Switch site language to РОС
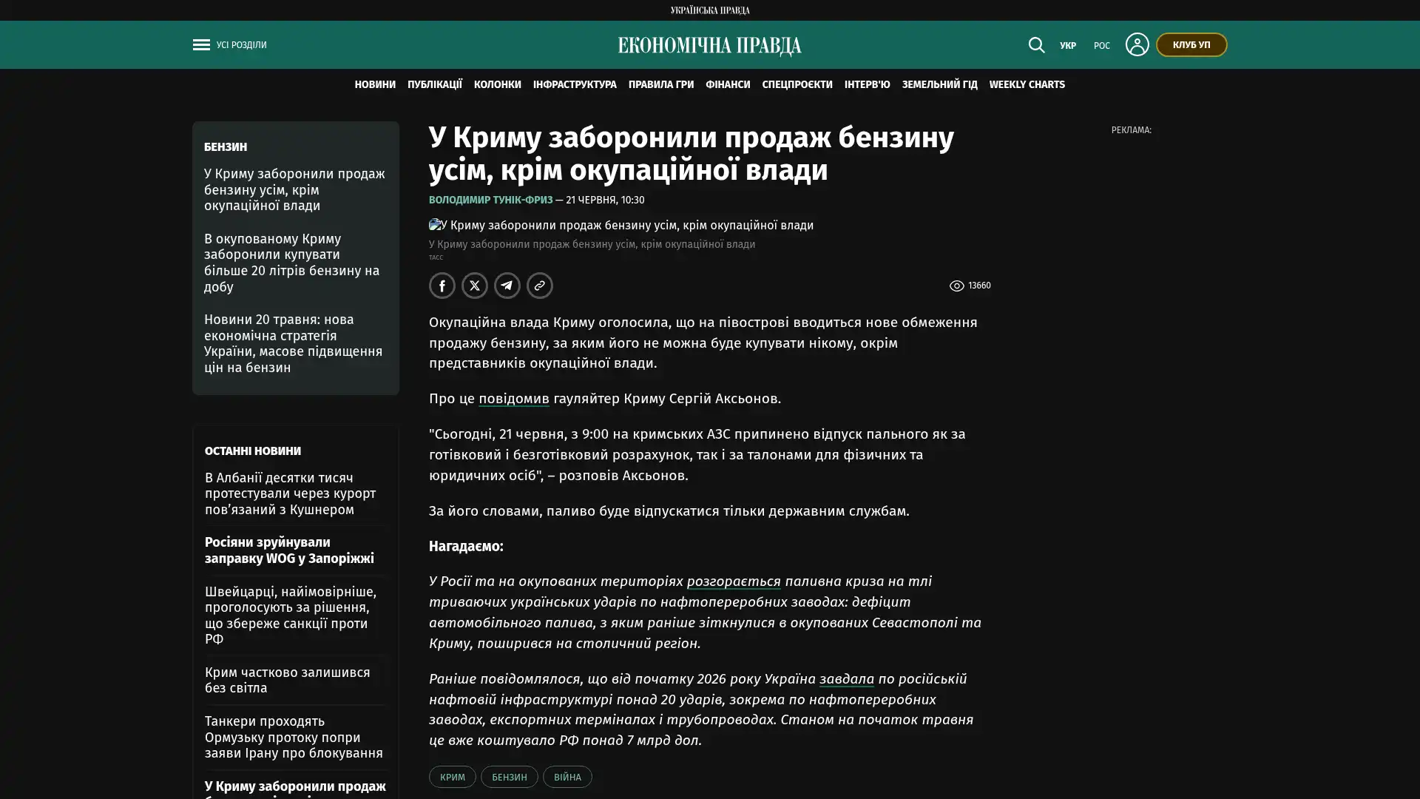This screenshot has width=1420, height=799. (1101, 46)
